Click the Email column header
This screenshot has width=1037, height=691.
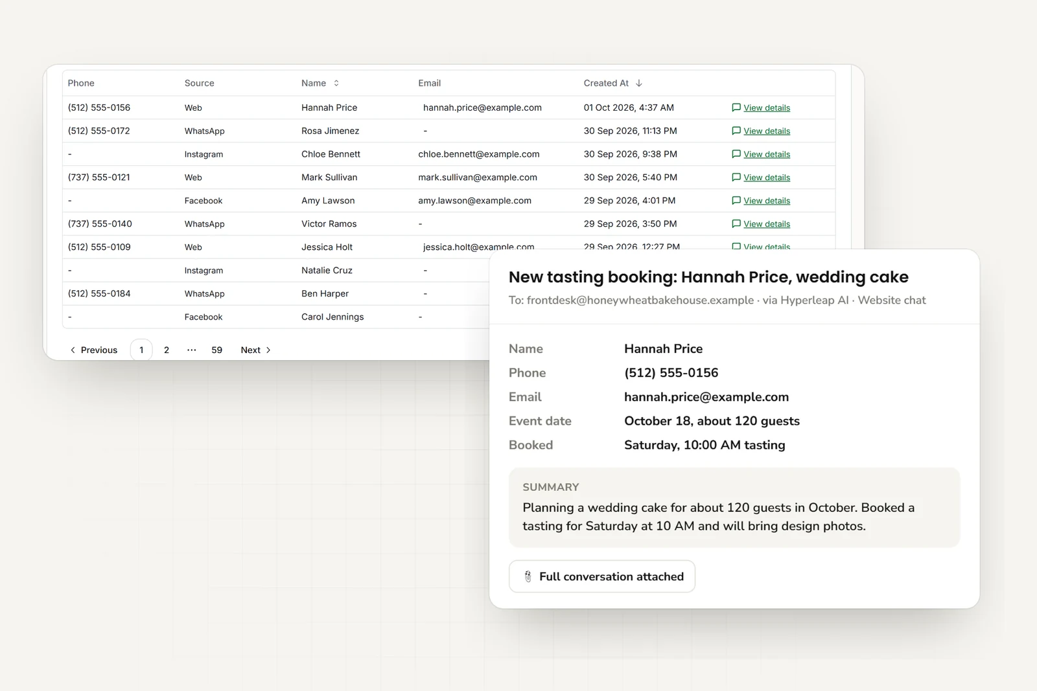[x=429, y=83]
